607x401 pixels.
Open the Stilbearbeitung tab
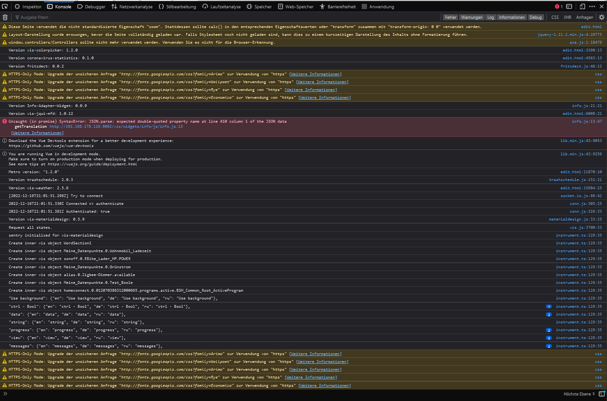coord(177,6)
